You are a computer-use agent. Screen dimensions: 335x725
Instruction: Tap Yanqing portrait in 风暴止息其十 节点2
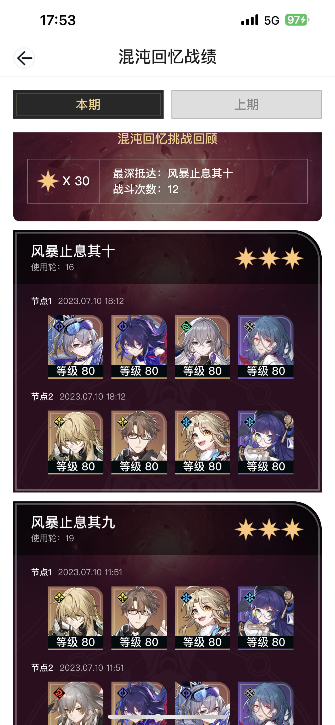pos(202,442)
